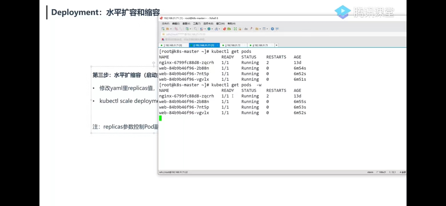Click the Font icon in the toolbar
Image resolution: width=446 pixels, height=206 pixels.
(x=216, y=29)
